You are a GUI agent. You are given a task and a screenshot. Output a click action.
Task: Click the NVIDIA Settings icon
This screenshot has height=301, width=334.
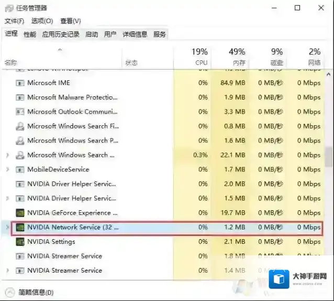[20, 242]
